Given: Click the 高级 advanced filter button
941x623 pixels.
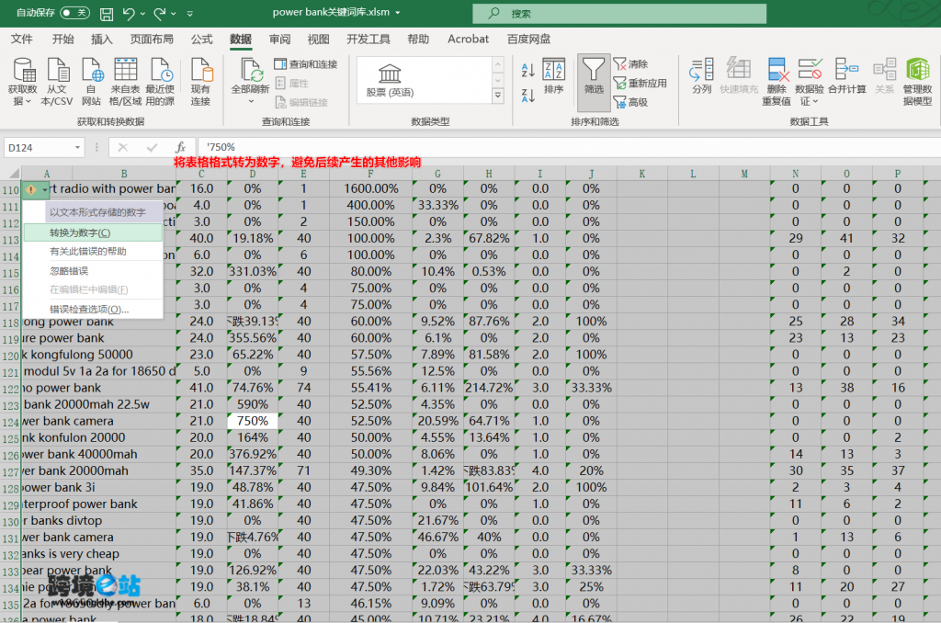Looking at the screenshot, I should (630, 103).
